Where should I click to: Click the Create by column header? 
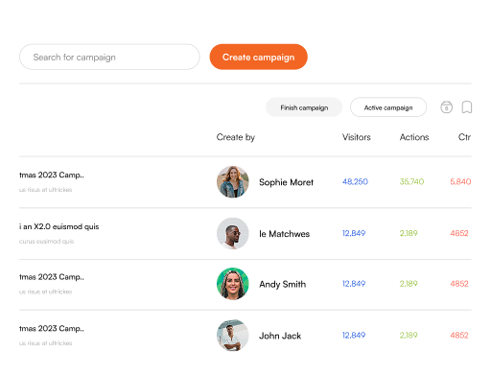(236, 137)
